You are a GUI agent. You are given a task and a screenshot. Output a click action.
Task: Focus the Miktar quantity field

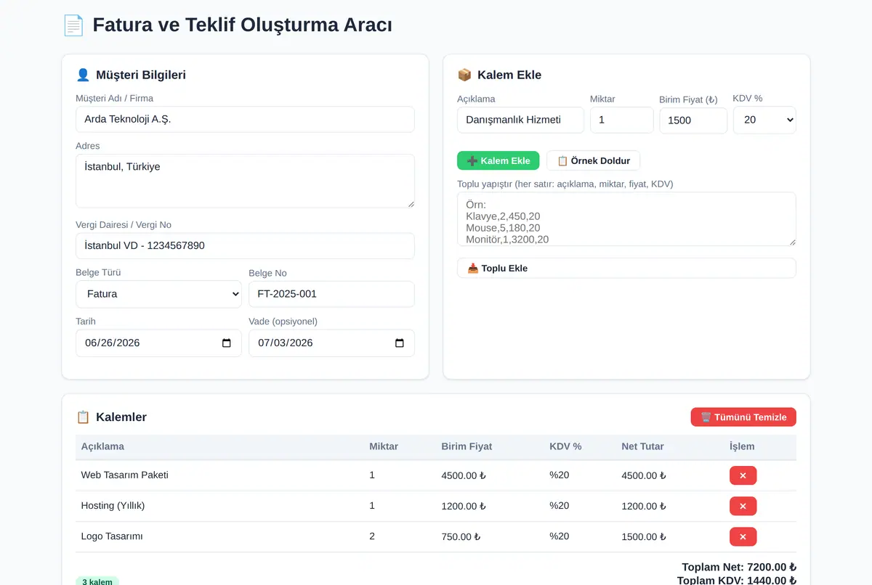pyautogui.click(x=621, y=120)
